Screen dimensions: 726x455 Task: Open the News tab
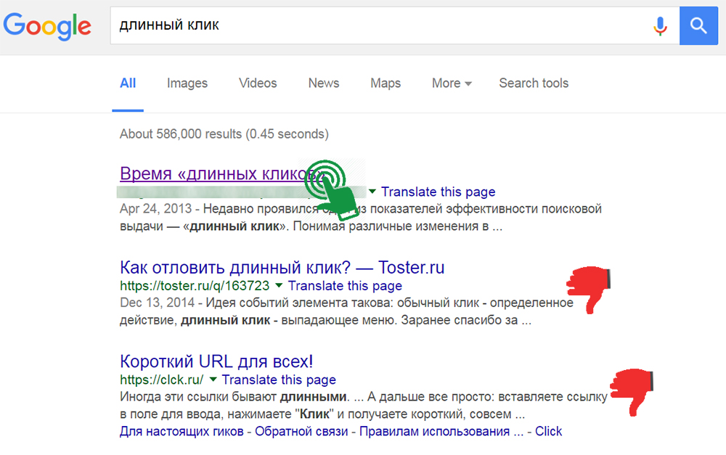(x=323, y=83)
